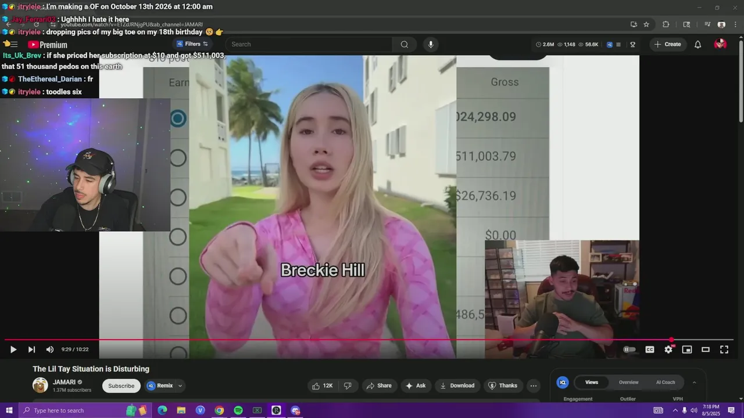Search with voice microphone
744x418 pixels.
(431, 44)
